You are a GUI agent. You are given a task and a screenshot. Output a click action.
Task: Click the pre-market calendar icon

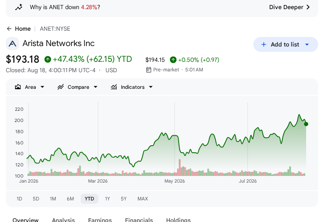(x=149, y=70)
